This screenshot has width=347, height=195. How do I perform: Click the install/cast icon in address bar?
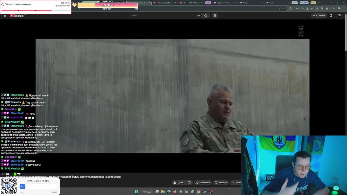pos(279,9)
